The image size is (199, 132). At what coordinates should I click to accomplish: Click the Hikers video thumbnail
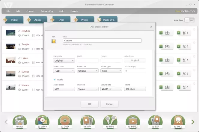point(10,60)
